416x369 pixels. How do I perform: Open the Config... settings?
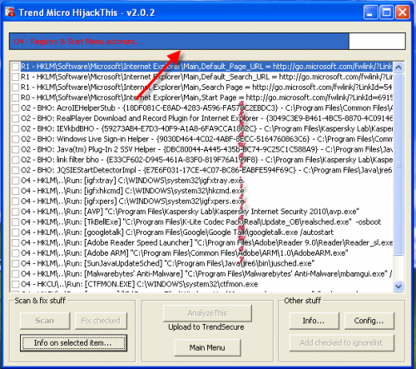(x=369, y=321)
